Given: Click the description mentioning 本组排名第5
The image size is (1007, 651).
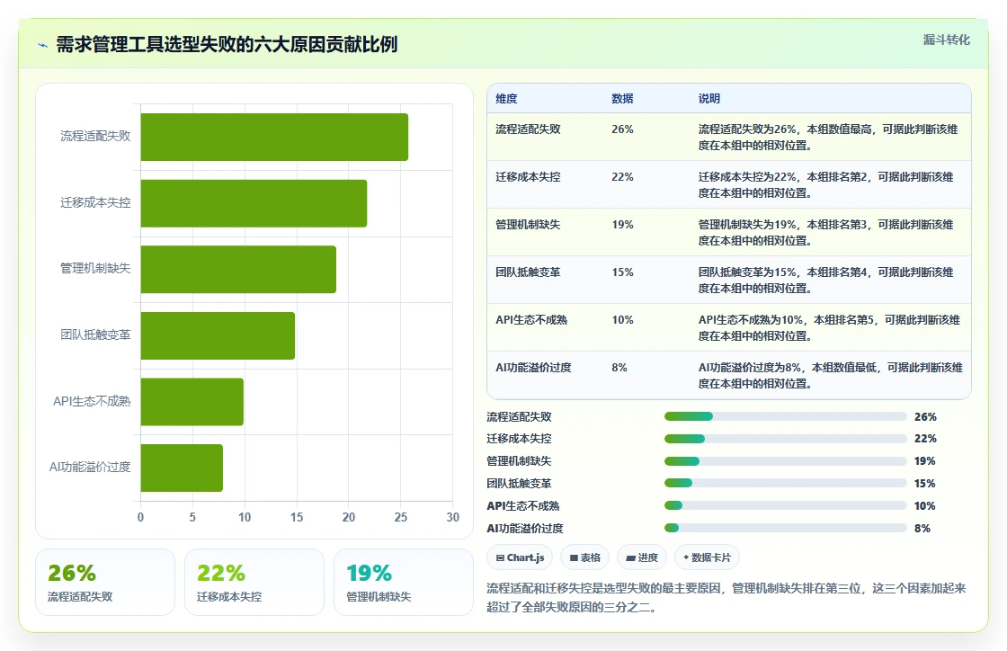Looking at the screenshot, I should point(829,327).
